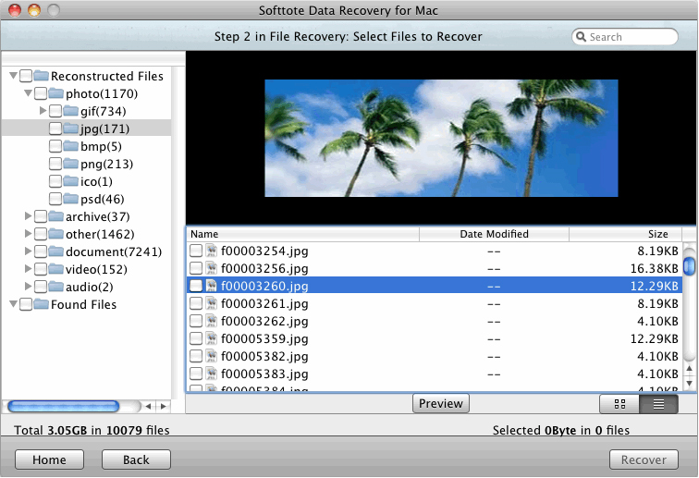Expand the gif(734) folder
Screen dimensions: 699x478
pos(43,111)
